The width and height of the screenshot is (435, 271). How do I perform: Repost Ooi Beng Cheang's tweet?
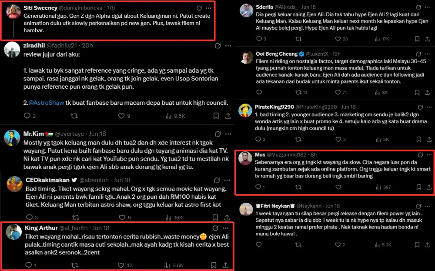298,92
